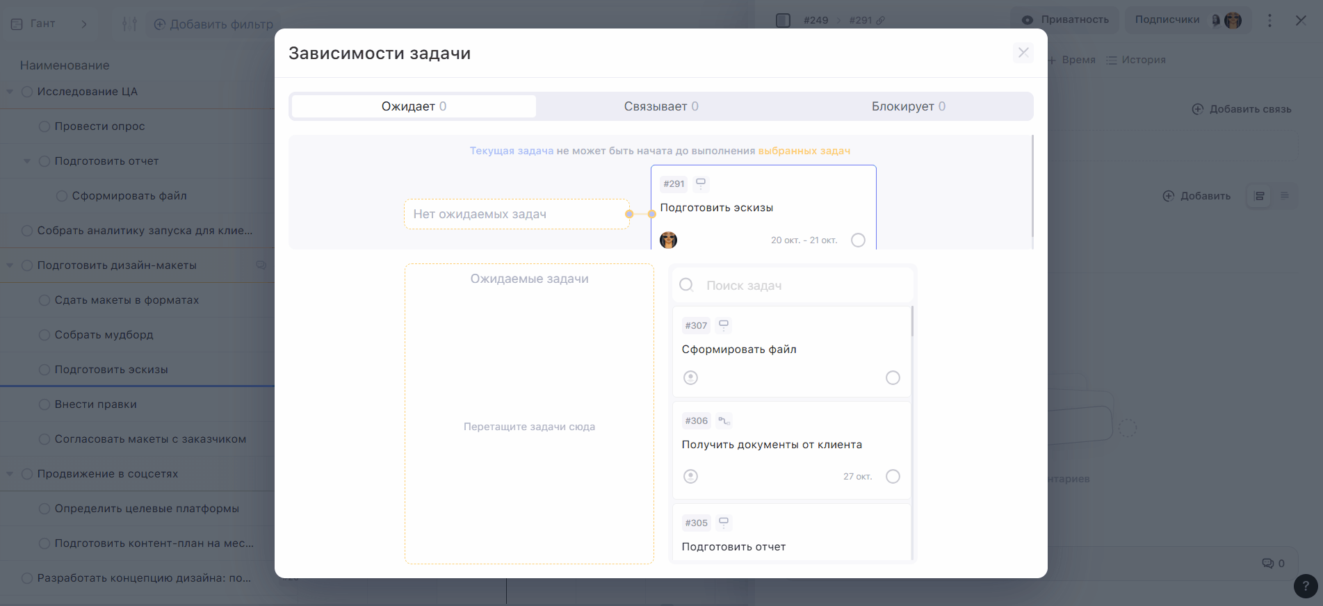This screenshot has width=1323, height=606.
Task: Click the magnifier icon in task search
Action: pos(686,285)
